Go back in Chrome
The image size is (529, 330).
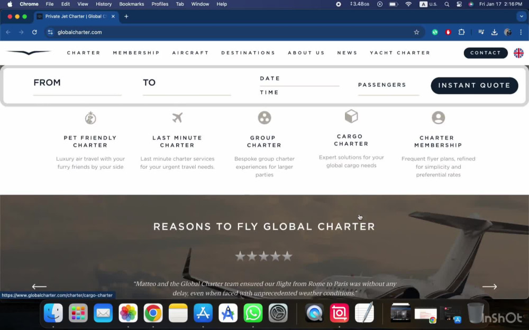pyautogui.click(x=8, y=32)
